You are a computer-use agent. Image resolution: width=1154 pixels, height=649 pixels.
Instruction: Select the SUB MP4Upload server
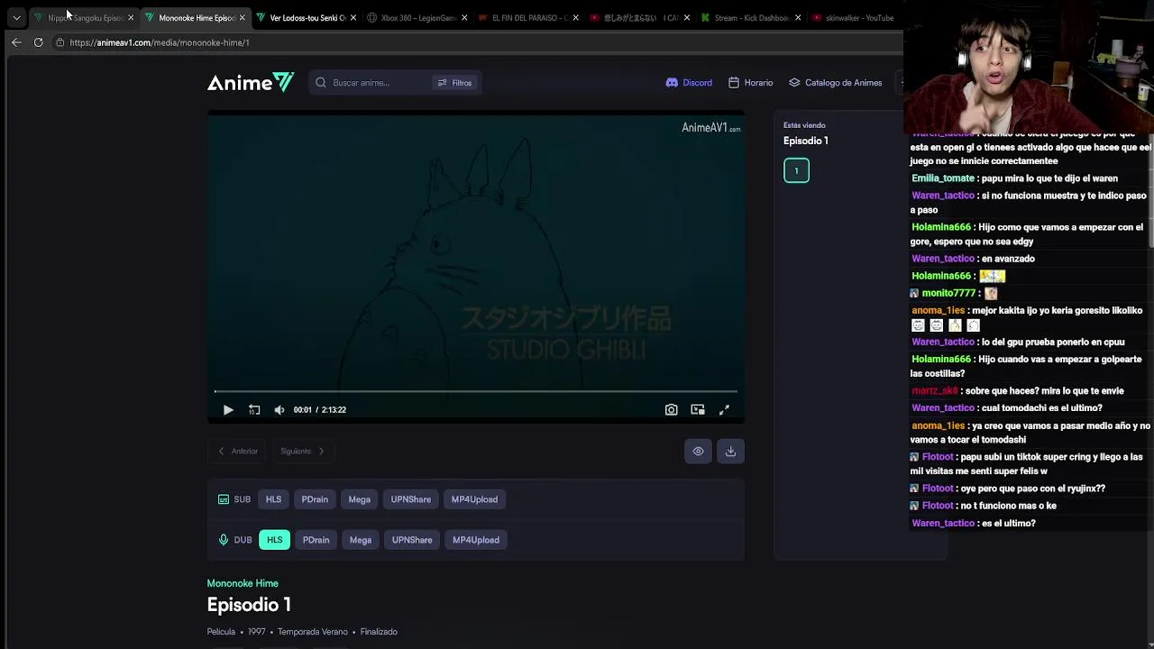(x=474, y=499)
